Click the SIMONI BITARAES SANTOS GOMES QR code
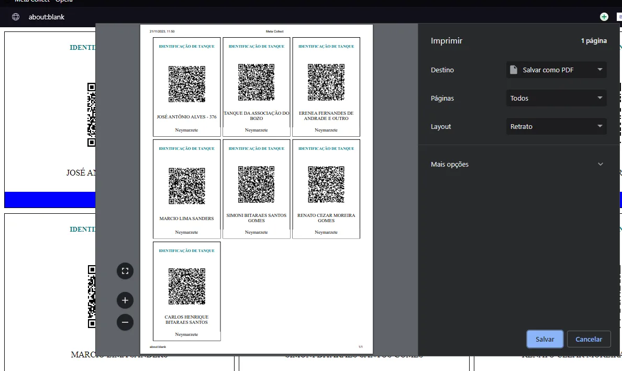The image size is (622, 371). click(256, 184)
